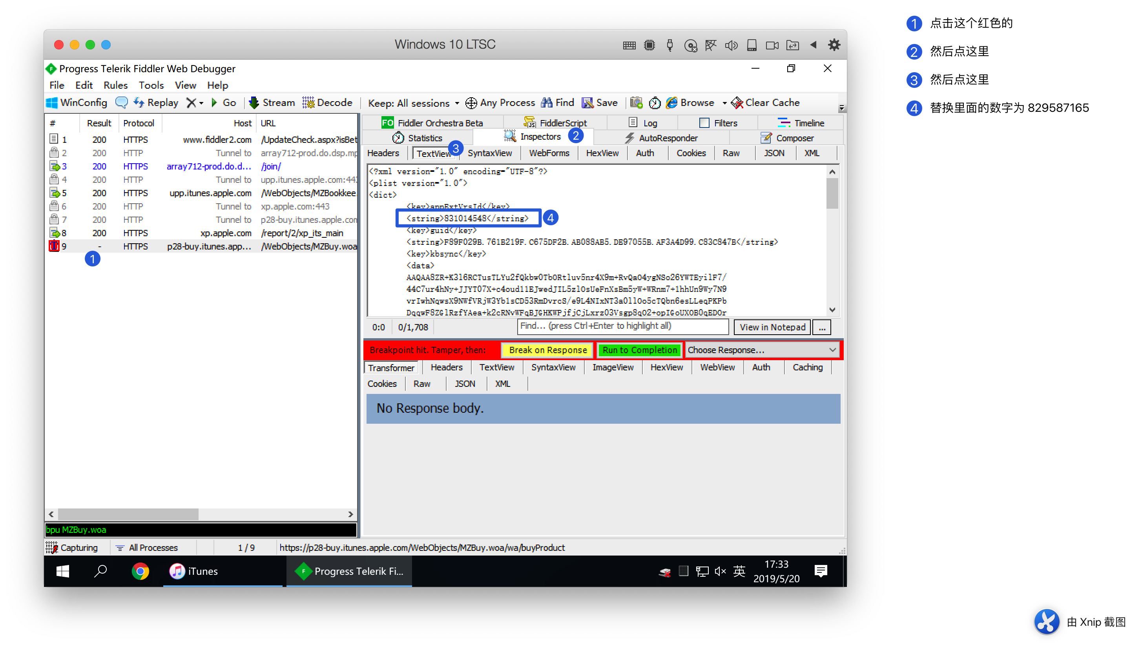The width and height of the screenshot is (1142, 645).
Task: Open Chrome from the taskbar
Action: [140, 571]
